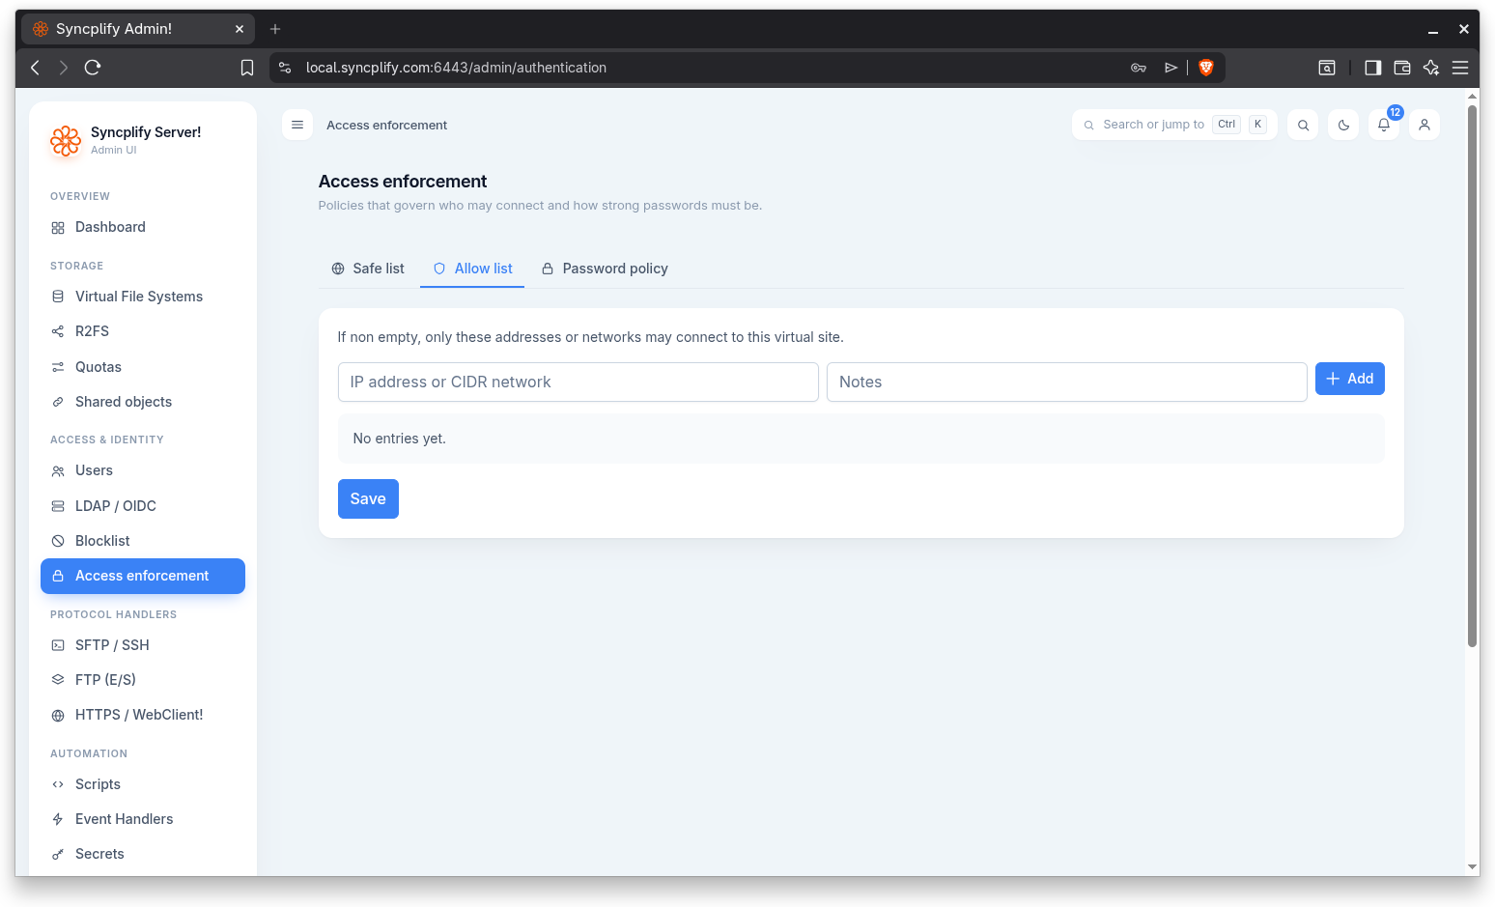Click the Save button
Screen dimensions: 1495x907
tap(368, 499)
